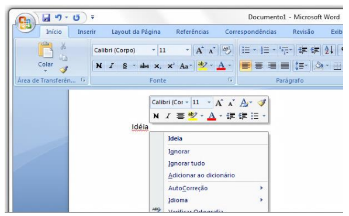Viewport: 349px width, 216px height.
Task: Open the Layout da Página tab
Action: tap(136, 32)
